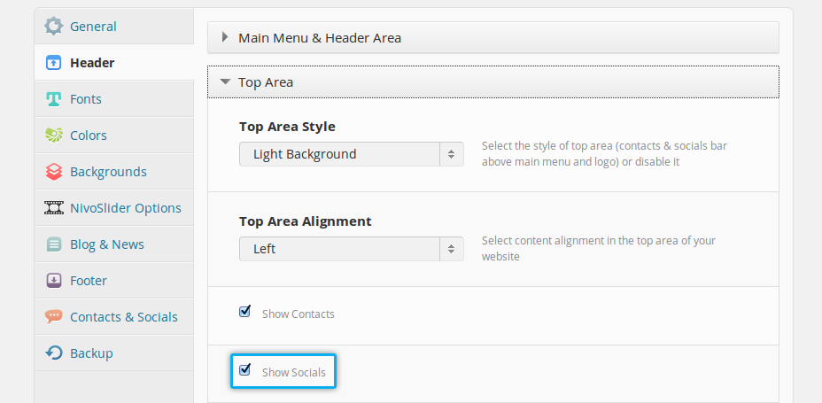
Task: Click the Header icon in sidebar
Action: 54,63
